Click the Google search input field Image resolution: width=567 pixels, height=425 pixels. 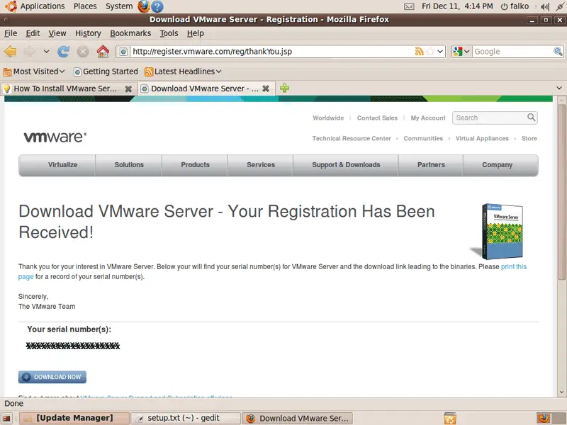click(x=512, y=51)
